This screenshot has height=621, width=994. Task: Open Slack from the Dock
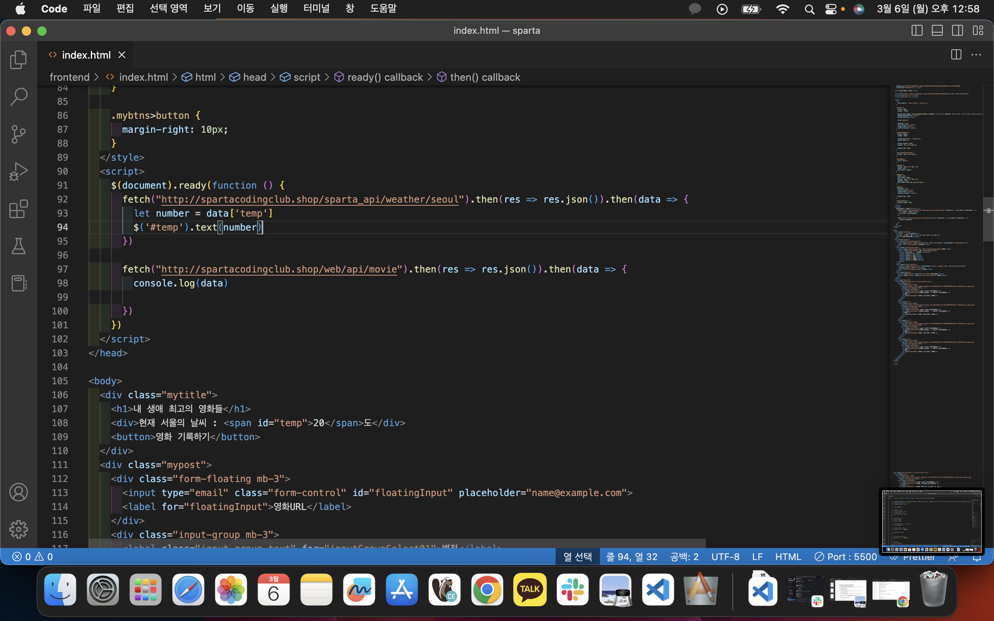[573, 590]
